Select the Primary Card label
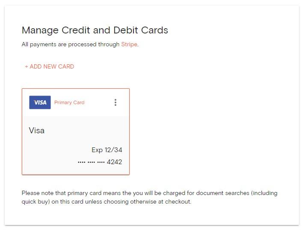Screen dimensions: 305x231 tap(69, 102)
